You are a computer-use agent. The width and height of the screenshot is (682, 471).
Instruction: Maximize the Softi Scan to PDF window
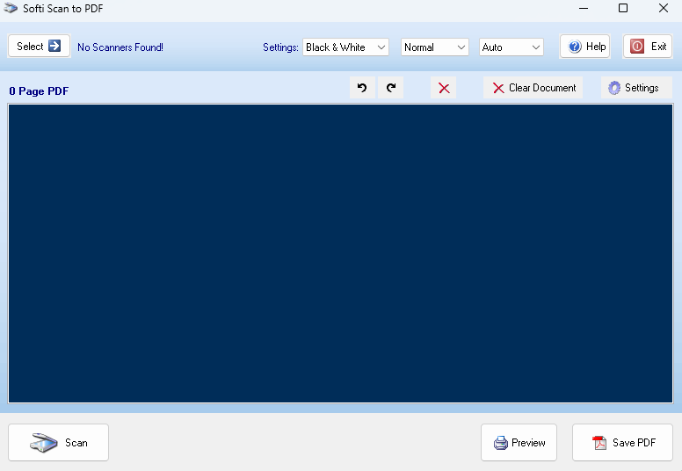pyautogui.click(x=623, y=9)
